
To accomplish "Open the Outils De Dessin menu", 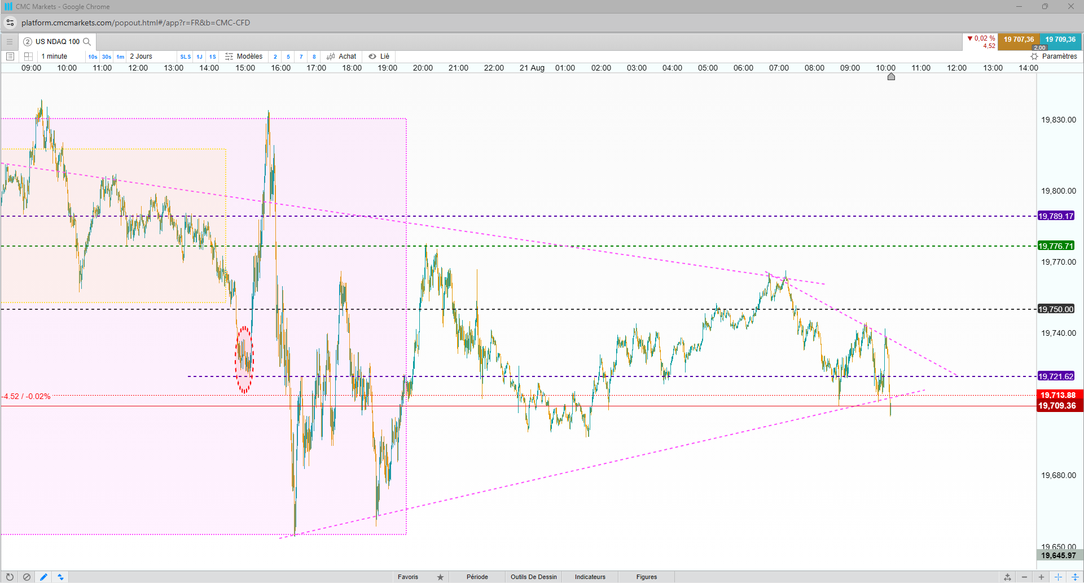I will [x=534, y=577].
